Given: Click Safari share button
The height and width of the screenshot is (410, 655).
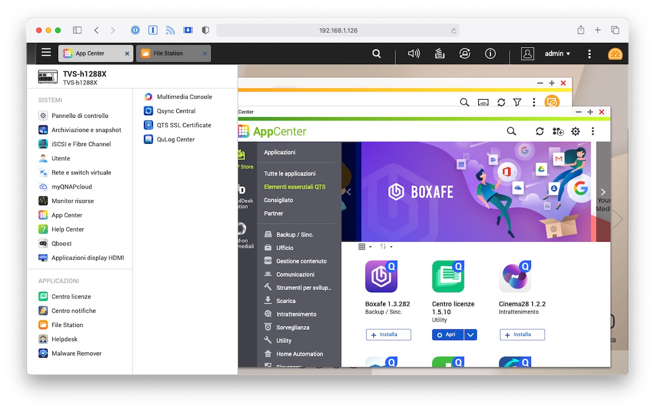Looking at the screenshot, I should 581,30.
